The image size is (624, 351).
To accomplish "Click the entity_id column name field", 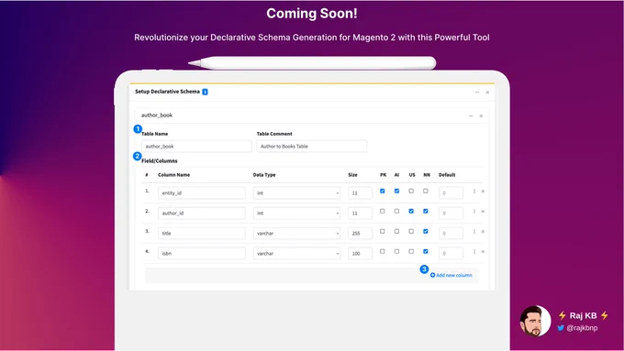I will coord(202,192).
